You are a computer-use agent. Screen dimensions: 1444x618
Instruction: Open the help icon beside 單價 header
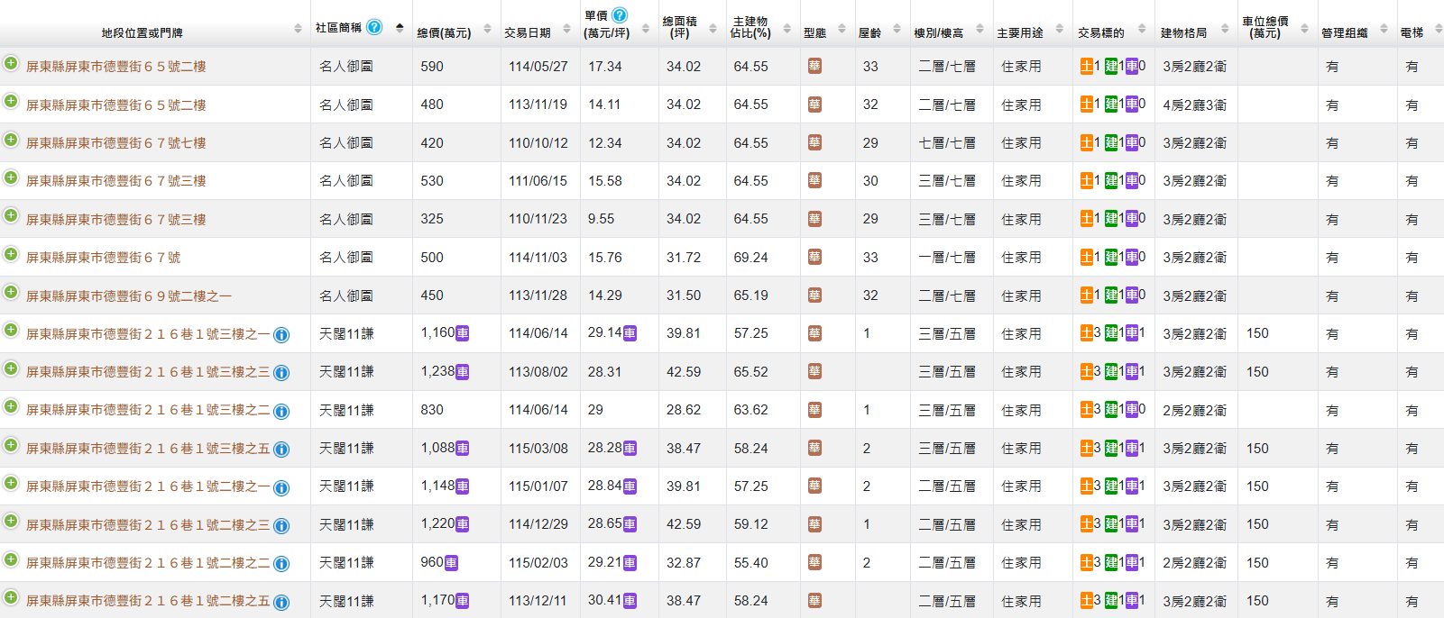pyautogui.click(x=620, y=14)
